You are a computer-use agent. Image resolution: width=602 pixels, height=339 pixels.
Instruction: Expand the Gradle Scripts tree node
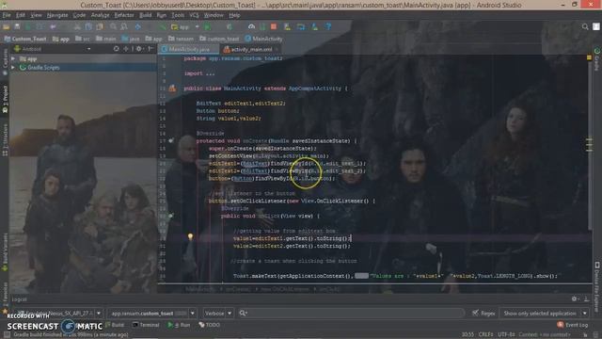pos(13,67)
